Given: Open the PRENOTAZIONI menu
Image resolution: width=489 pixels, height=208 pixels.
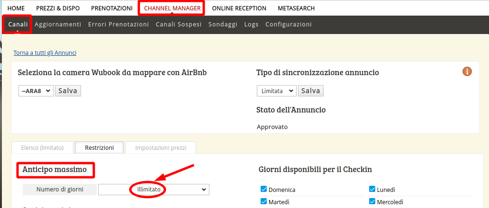Looking at the screenshot, I should tap(112, 8).
